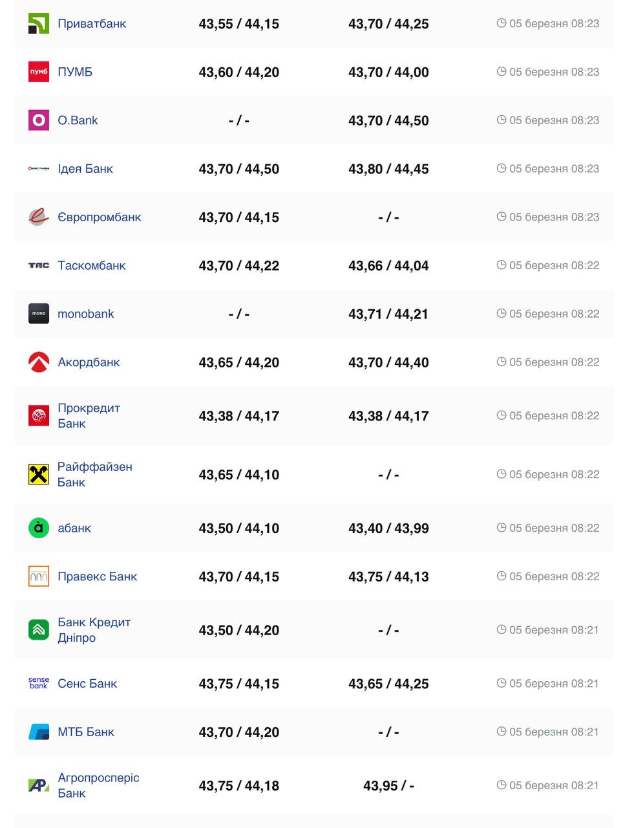Click the black monobank logo icon

39,314
